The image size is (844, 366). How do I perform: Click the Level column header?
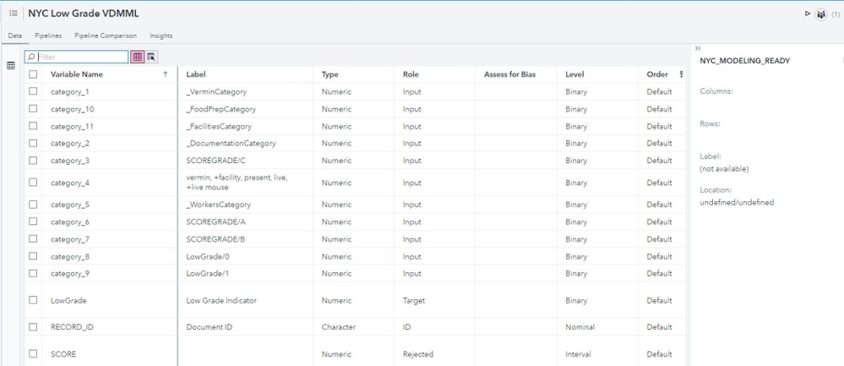[574, 74]
